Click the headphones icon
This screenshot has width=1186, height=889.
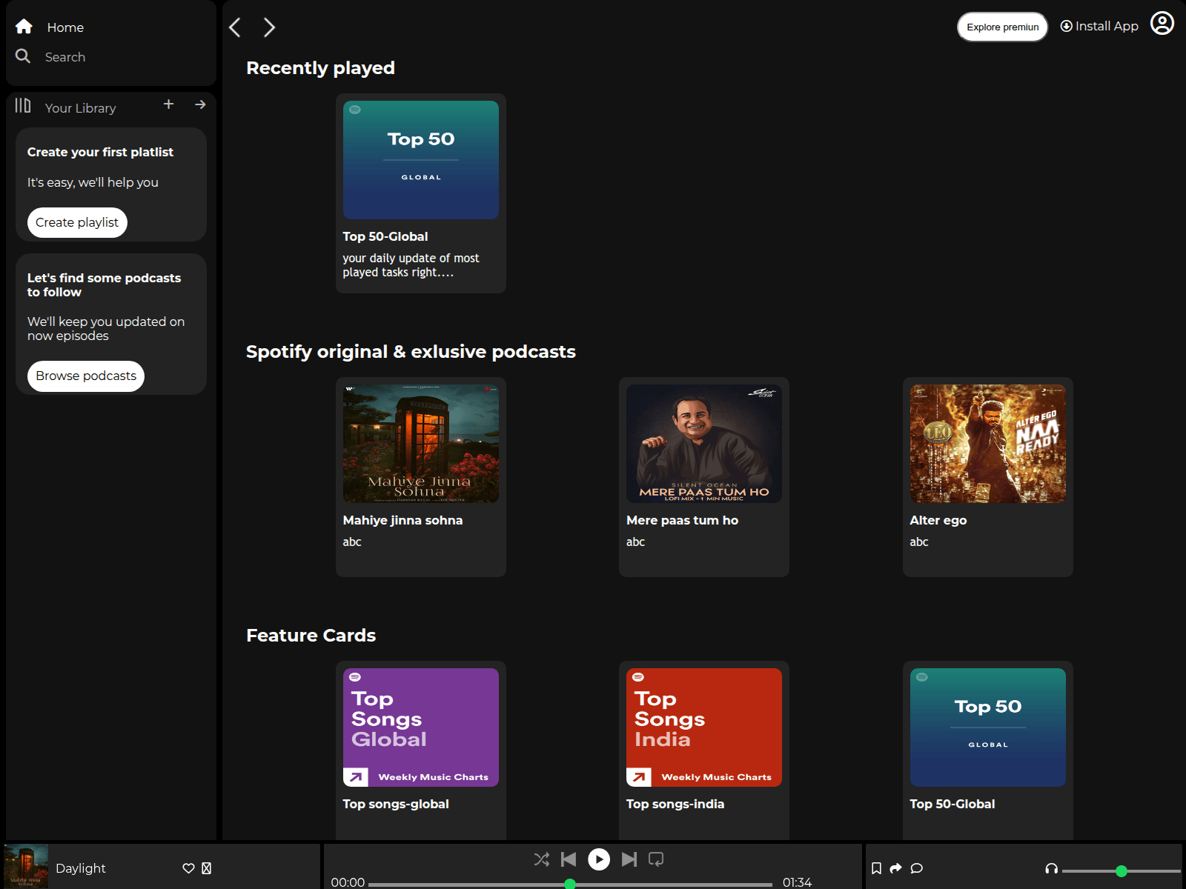click(1051, 868)
